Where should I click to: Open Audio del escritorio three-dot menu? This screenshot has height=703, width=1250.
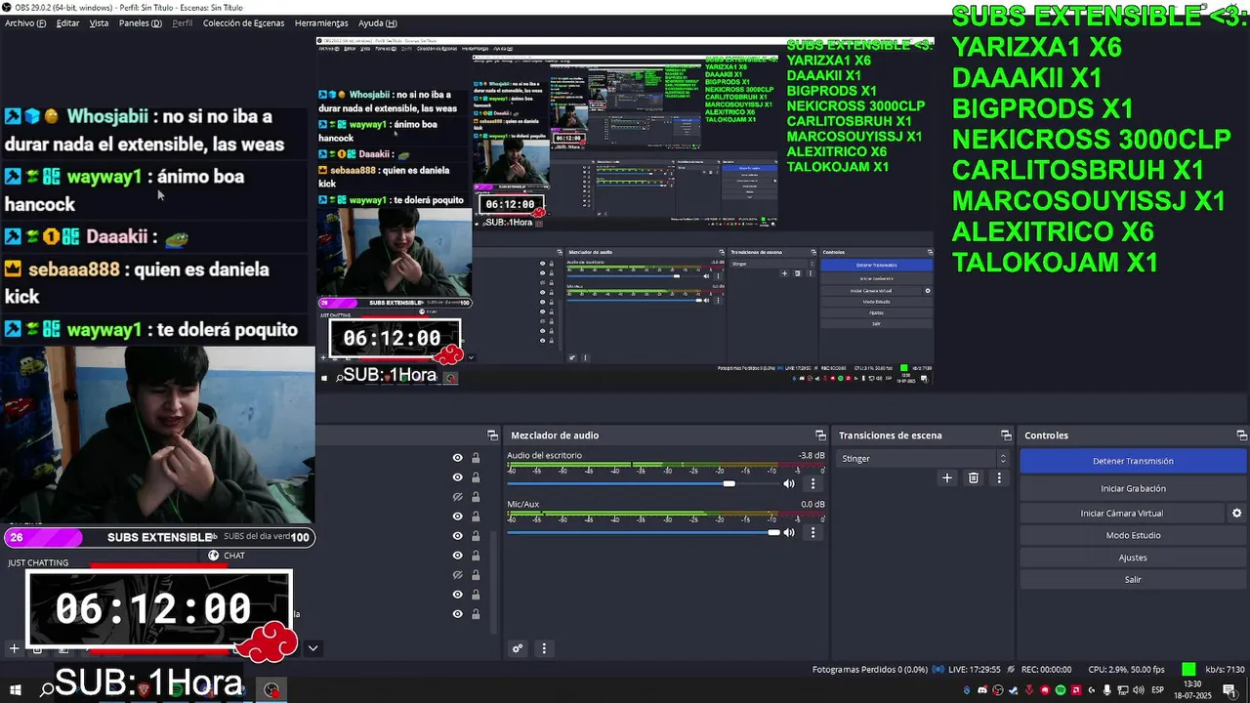[x=812, y=483]
